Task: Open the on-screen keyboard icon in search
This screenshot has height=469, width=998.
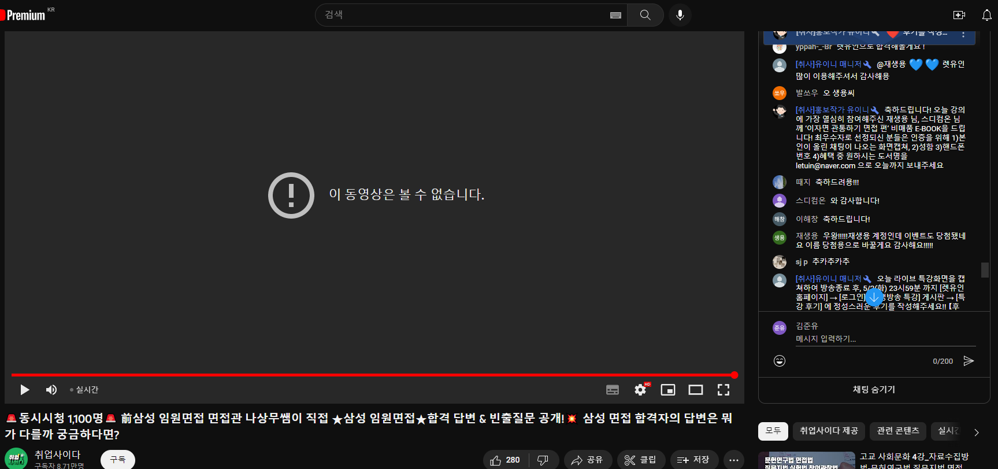Action: (615, 15)
